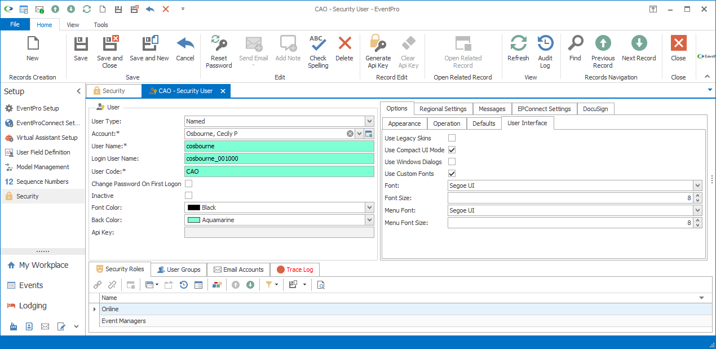Screen dimensions: 716x349
Task: Open the Lodging module
Action: [x=33, y=306]
